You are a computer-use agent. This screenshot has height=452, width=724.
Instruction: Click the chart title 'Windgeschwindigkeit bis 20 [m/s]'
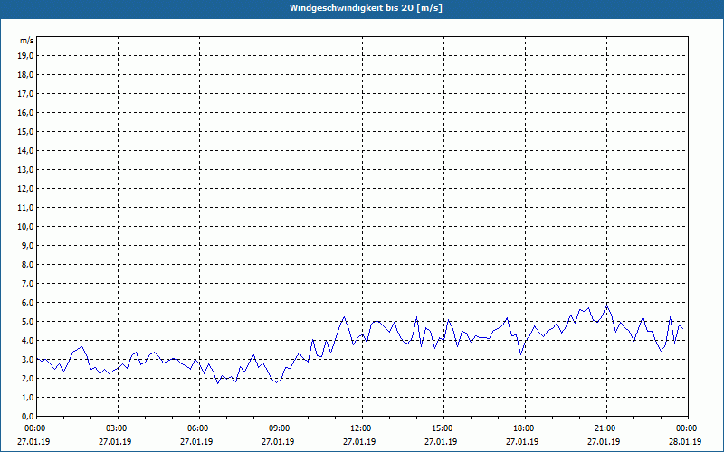coord(366,8)
